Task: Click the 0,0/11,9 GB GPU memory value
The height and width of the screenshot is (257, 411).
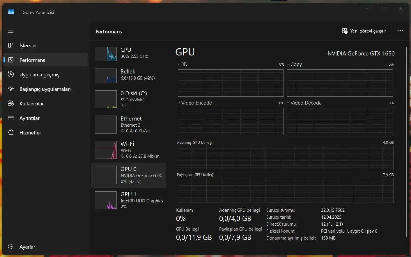Action: pyautogui.click(x=194, y=238)
